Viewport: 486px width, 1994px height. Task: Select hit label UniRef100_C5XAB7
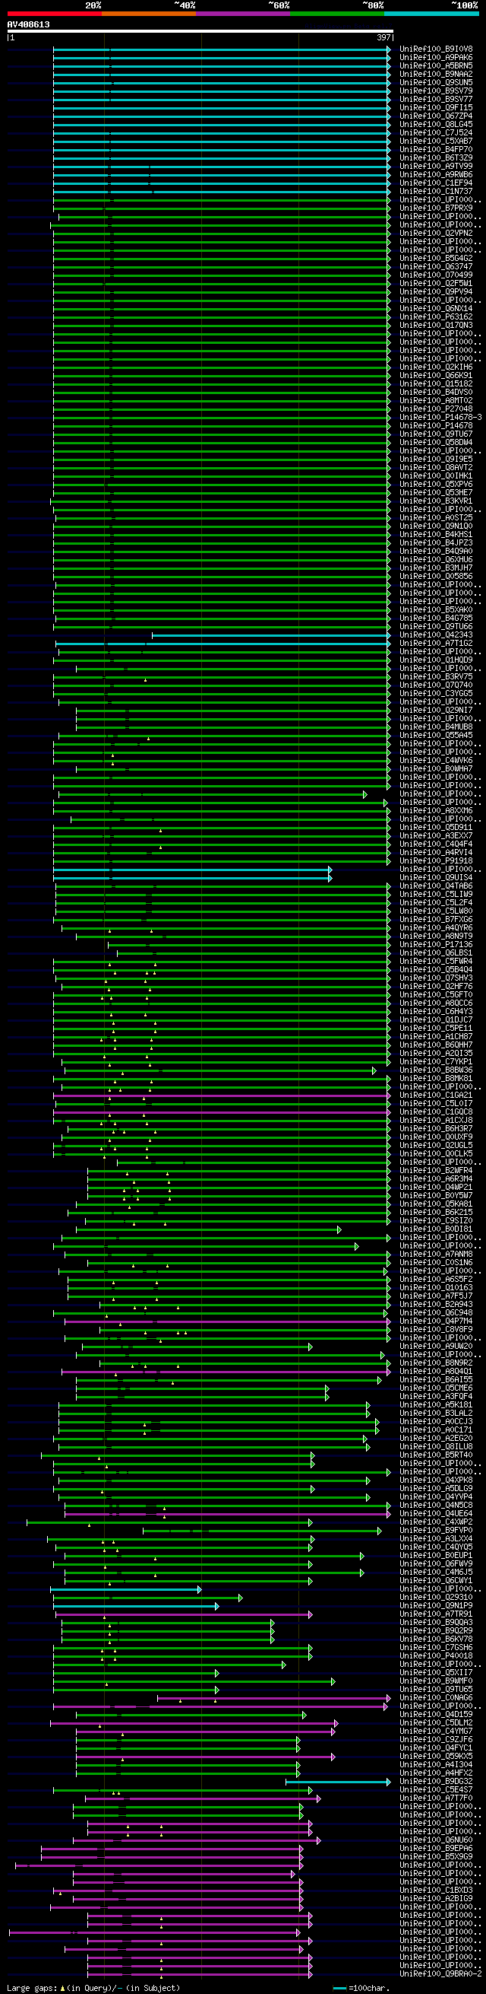click(436, 142)
